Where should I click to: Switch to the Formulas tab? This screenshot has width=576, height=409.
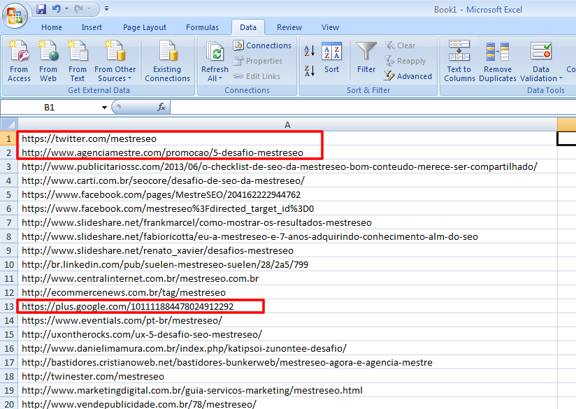pos(202,27)
